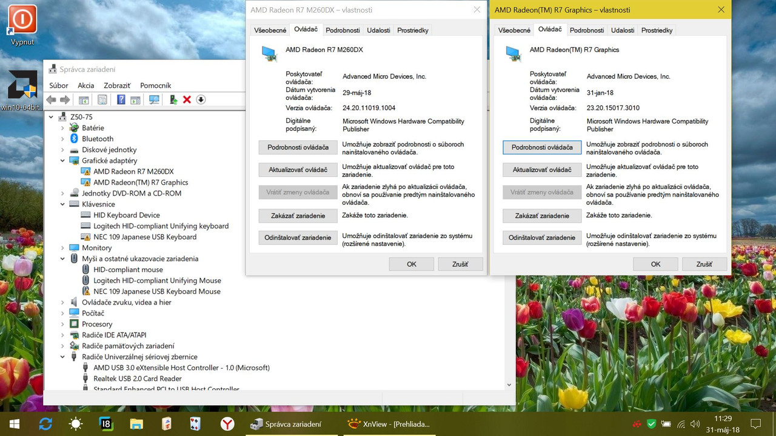Switch to Udalosti tab in R7 Graphics properties
Image resolution: width=776 pixels, height=436 pixels.
[623, 30]
